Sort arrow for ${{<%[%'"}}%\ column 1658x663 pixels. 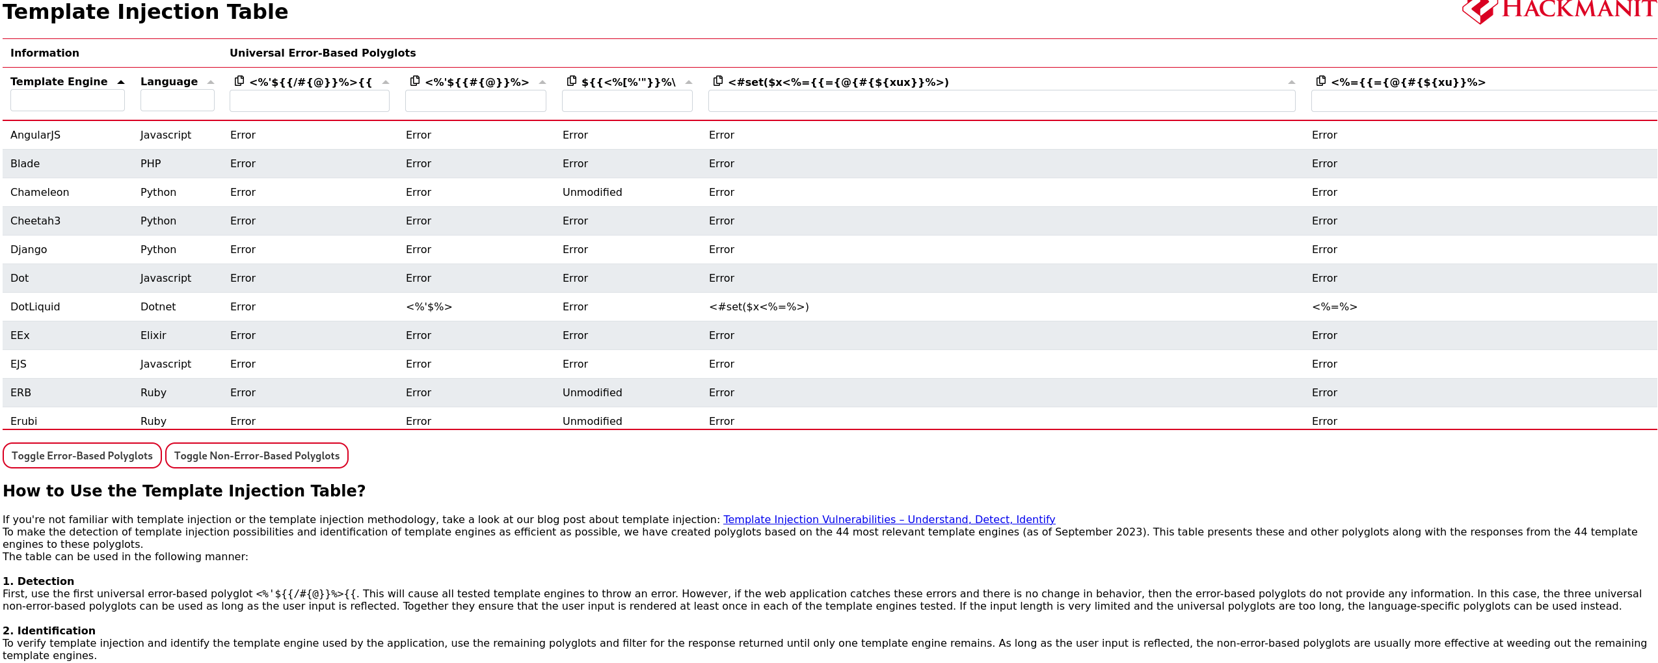click(x=689, y=82)
